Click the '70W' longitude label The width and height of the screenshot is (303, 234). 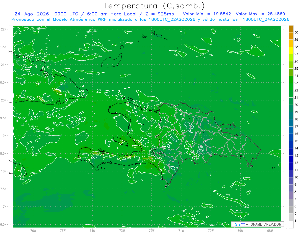pos(211,231)
